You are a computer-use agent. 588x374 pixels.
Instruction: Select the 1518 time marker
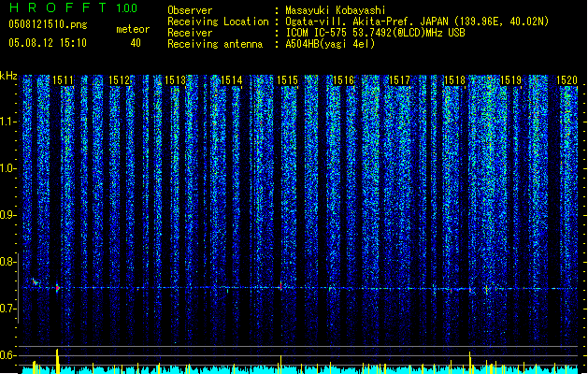(x=454, y=80)
